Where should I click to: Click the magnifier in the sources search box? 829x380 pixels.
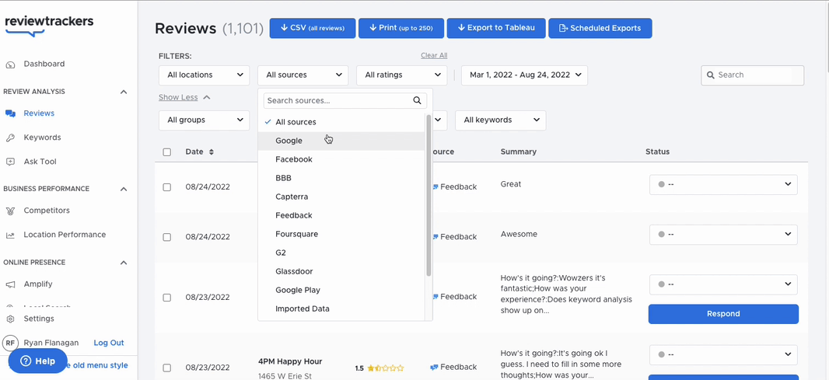(417, 100)
